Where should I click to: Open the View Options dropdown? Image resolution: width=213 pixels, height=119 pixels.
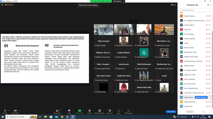click(118, 1)
